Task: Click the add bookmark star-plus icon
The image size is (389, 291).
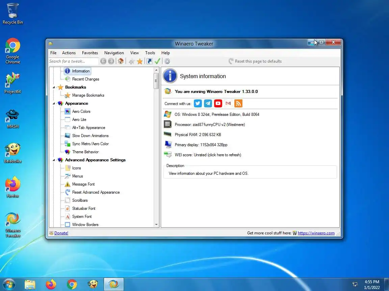Action: [132, 61]
